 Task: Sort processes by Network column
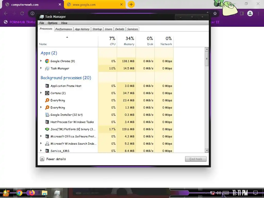[164, 41]
